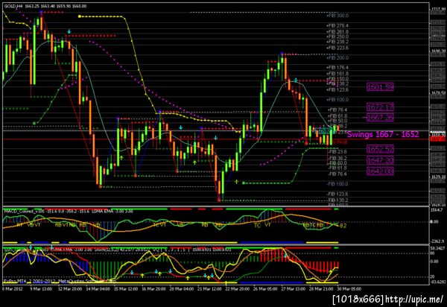Viewport: 447px width, 307px height.
Task: Select the '20 Mar 04:00' time label
Action: (182, 289)
